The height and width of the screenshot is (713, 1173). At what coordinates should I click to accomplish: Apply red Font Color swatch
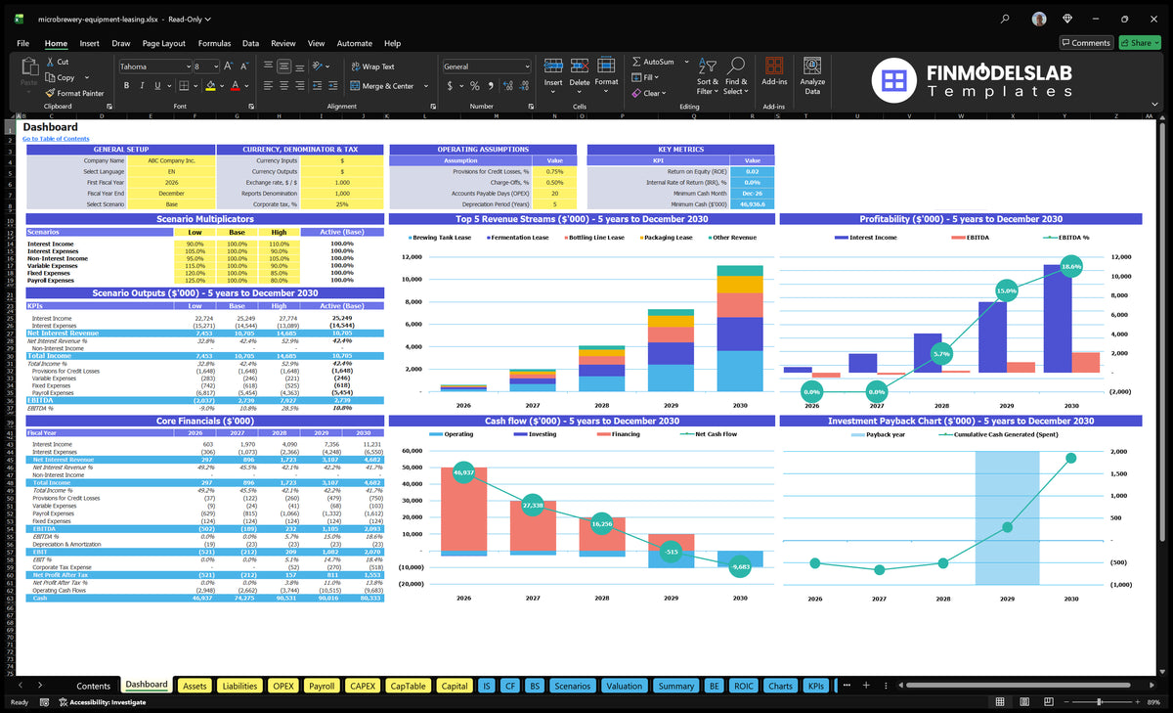coord(235,86)
